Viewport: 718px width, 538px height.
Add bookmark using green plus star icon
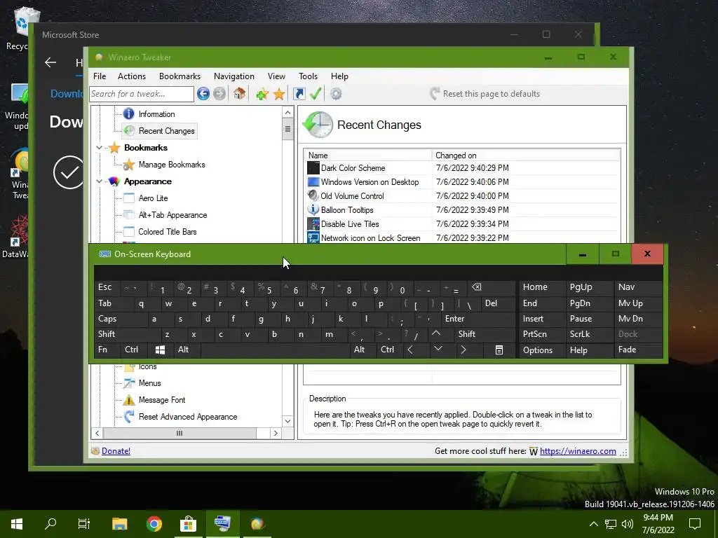pyautogui.click(x=262, y=95)
